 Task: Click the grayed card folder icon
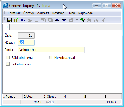coord(71,20)
